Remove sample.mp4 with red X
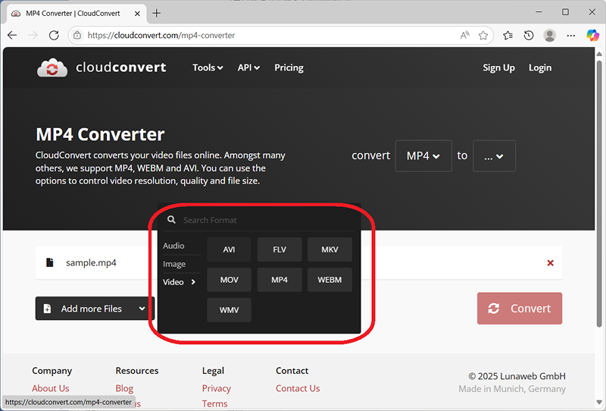 tap(551, 263)
